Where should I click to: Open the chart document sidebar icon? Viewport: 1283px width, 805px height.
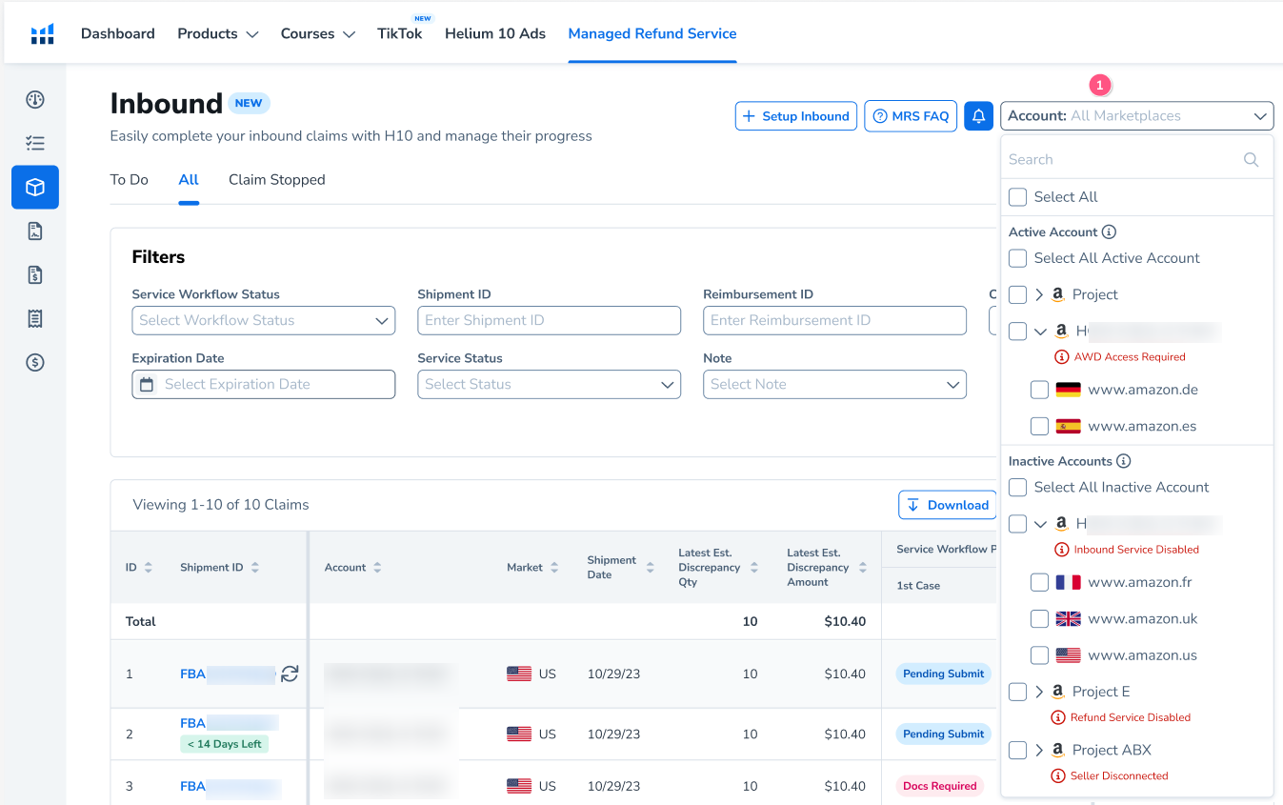pos(35,231)
